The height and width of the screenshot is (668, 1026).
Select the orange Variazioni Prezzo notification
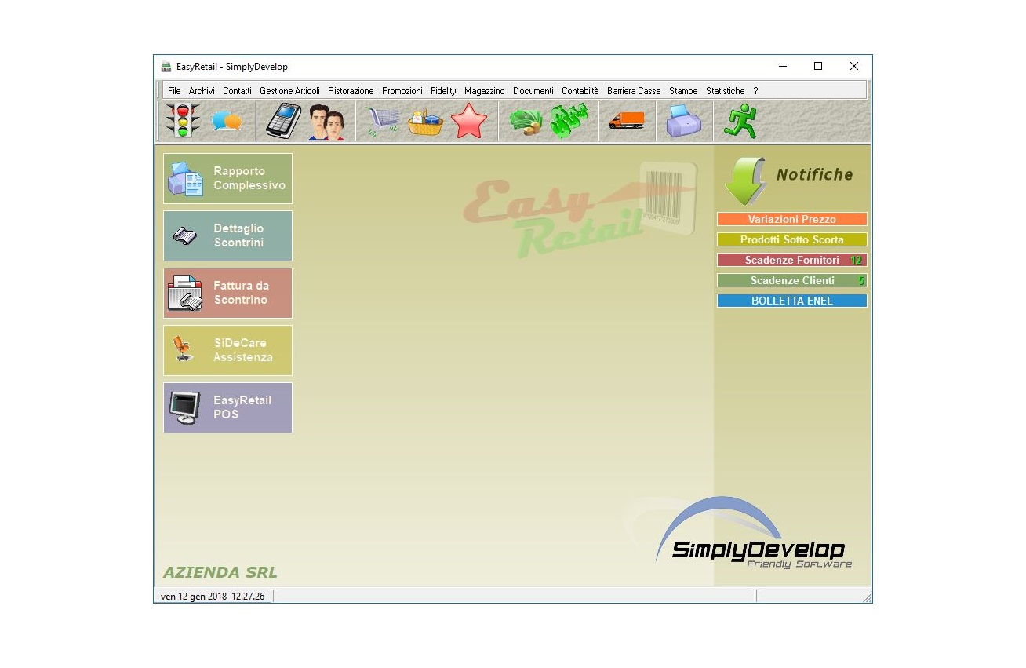click(x=791, y=220)
